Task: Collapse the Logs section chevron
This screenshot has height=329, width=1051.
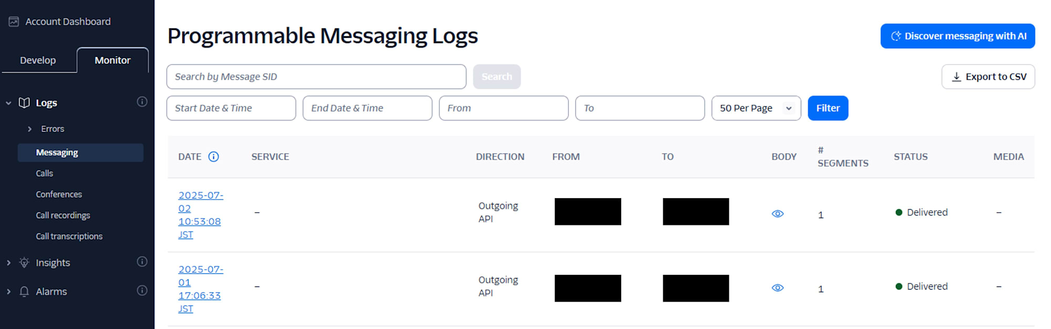Action: 8,103
